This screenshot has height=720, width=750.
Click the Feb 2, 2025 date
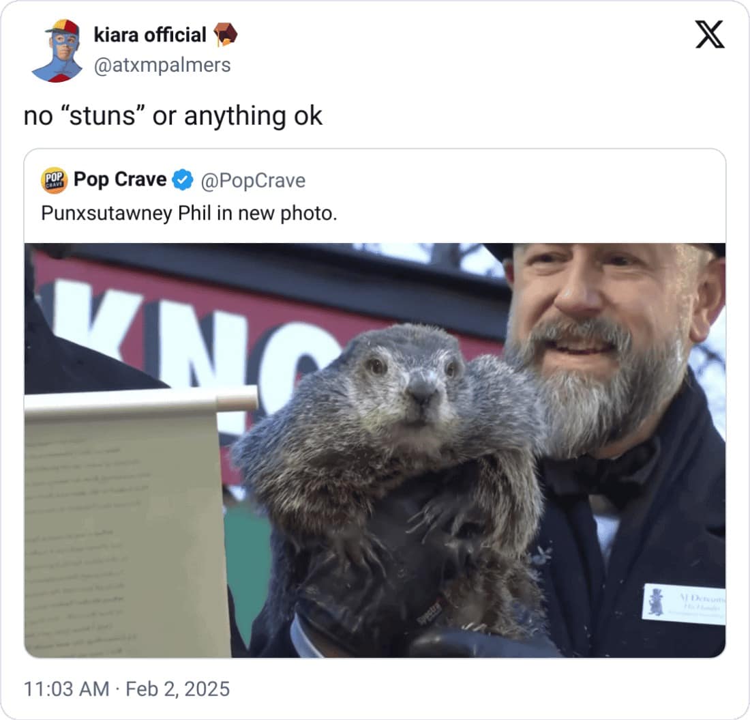(177, 689)
